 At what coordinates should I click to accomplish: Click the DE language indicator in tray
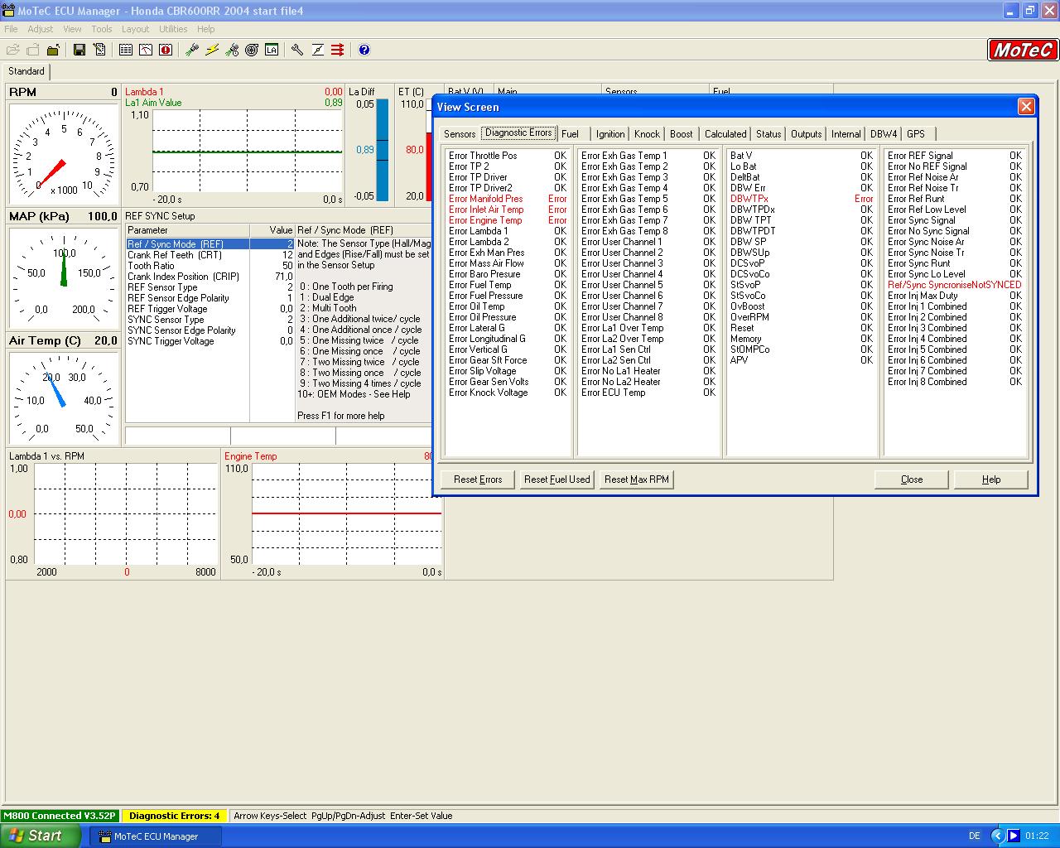coord(975,836)
